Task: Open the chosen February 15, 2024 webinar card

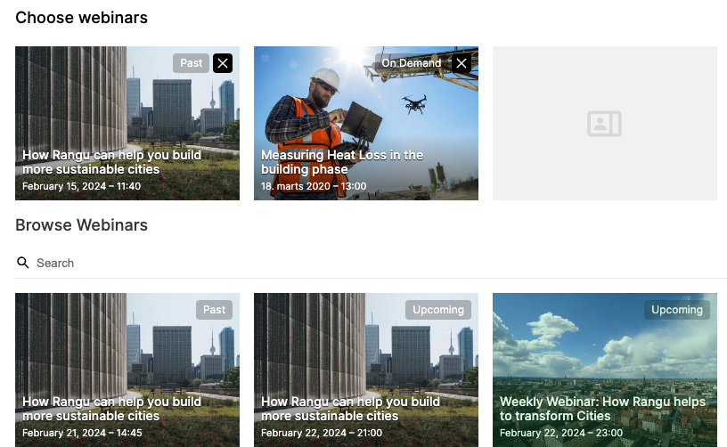Action: pos(127,123)
